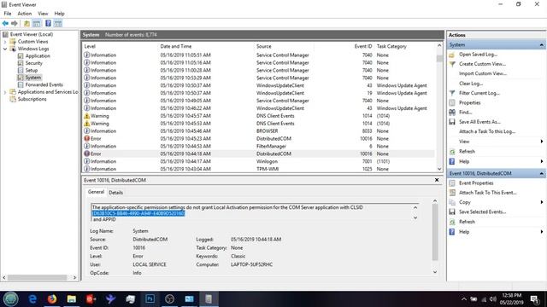Expand Applications and Services Logs node
Screen dimensions: 547x307
pos(5,92)
